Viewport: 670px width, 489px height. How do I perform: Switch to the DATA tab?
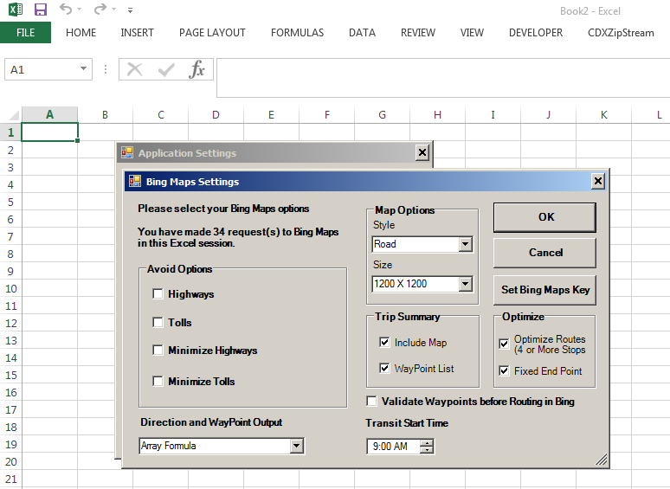tap(363, 33)
